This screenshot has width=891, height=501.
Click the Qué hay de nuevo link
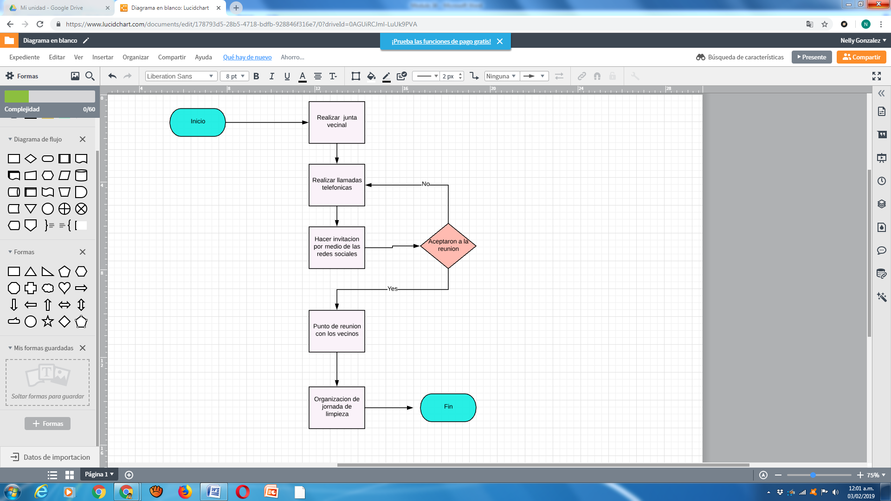tap(247, 57)
